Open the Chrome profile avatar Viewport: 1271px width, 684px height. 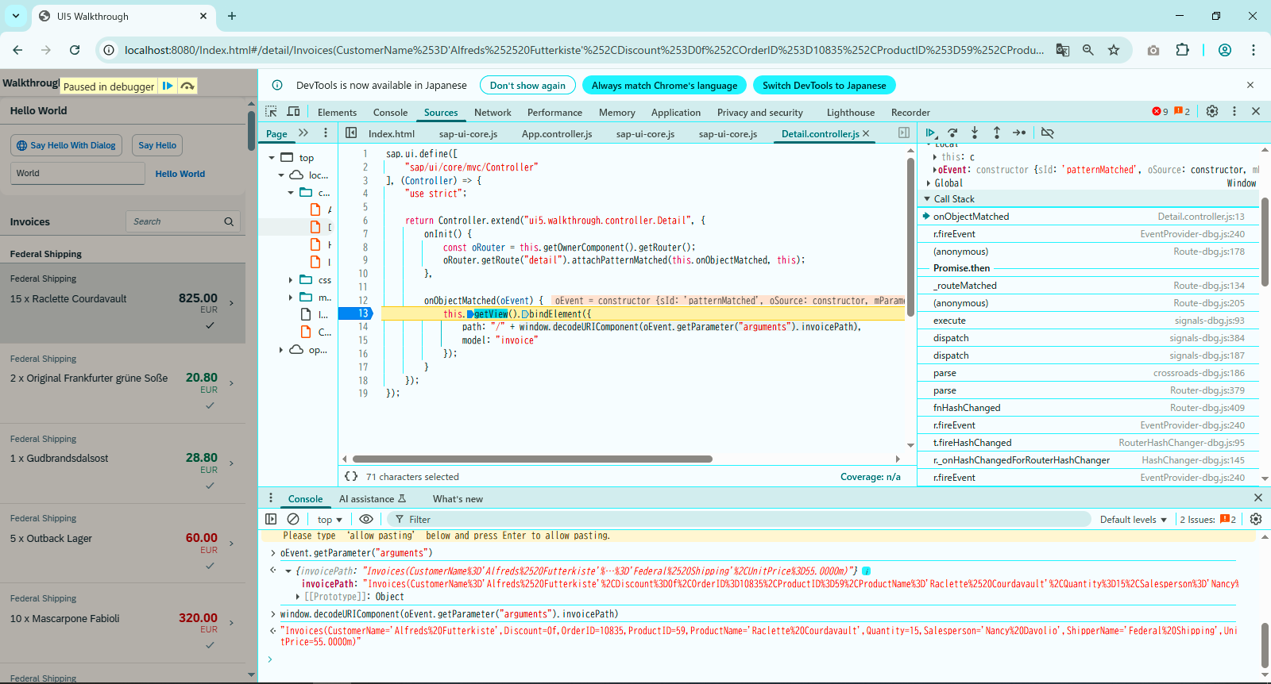tap(1225, 50)
